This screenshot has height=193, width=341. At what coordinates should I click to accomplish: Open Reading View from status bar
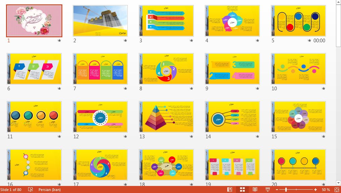(x=255, y=190)
